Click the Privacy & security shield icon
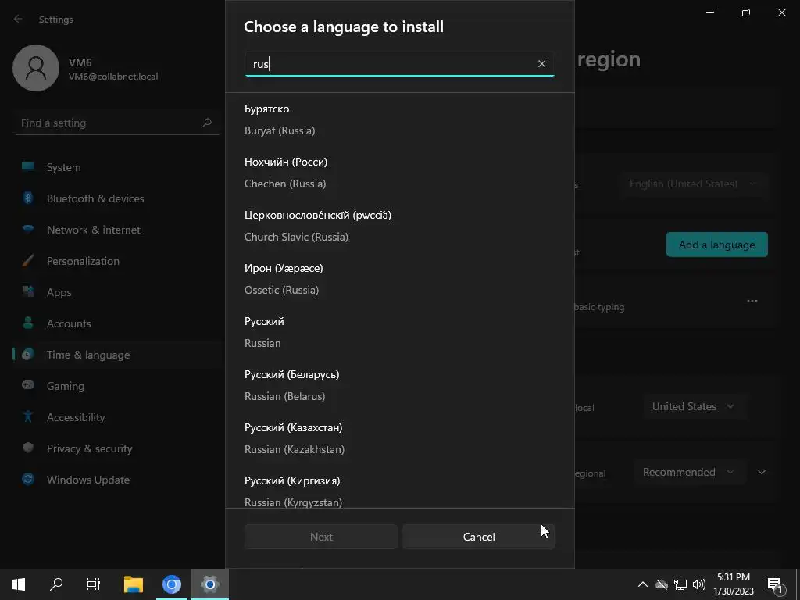The height and width of the screenshot is (600, 800). pos(28,448)
